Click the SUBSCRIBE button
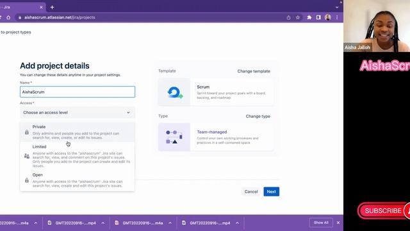The image size is (410, 231). coord(384,210)
